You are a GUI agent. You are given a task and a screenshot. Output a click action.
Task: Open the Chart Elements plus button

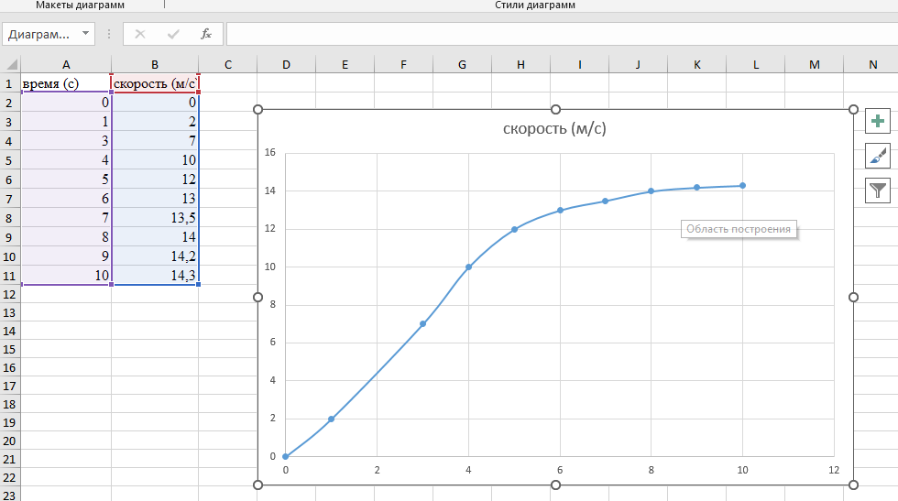(878, 121)
